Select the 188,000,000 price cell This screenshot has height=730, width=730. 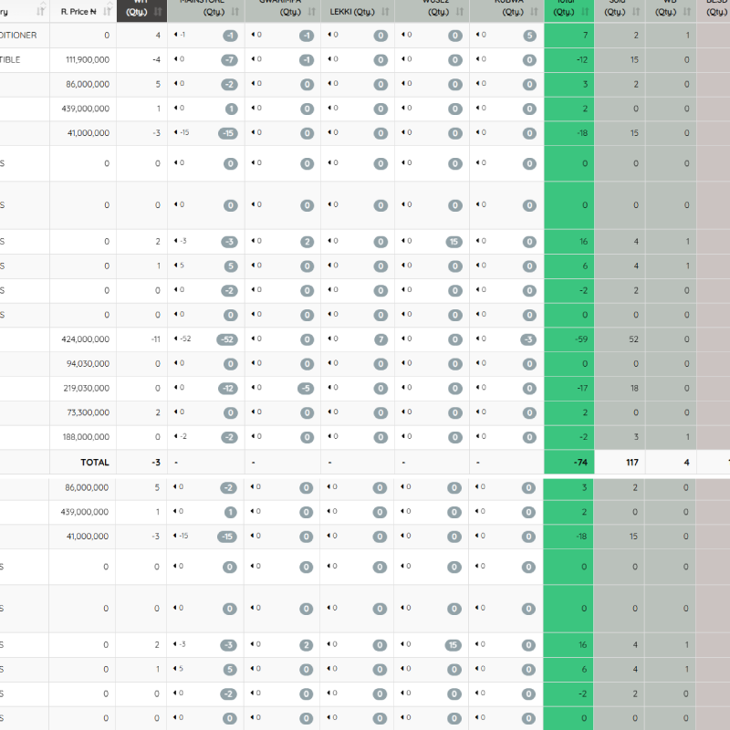click(x=83, y=437)
